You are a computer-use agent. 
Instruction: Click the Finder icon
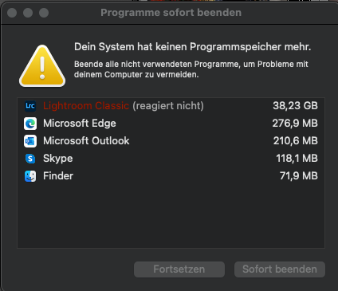click(30, 176)
